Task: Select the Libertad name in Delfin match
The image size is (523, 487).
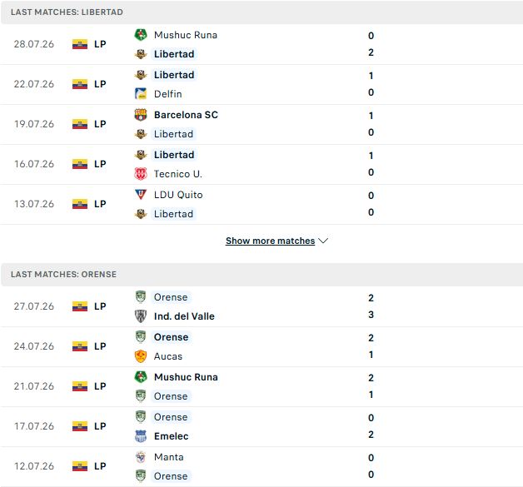Action: 174,75
